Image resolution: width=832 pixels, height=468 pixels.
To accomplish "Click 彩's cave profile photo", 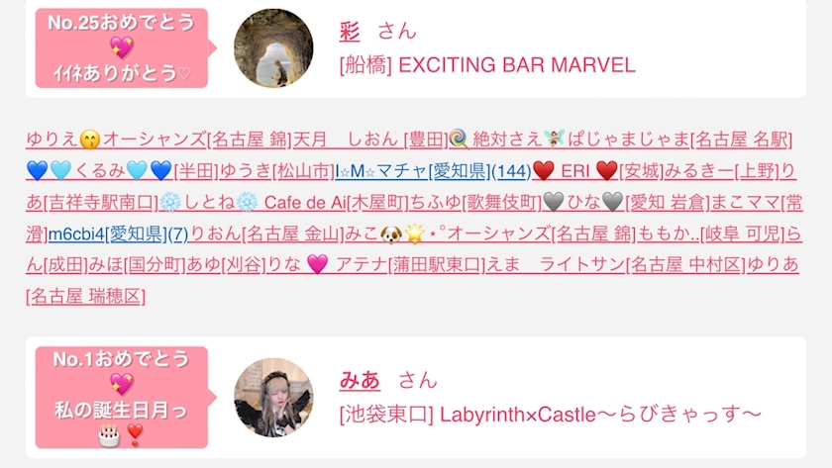I will 273,47.
